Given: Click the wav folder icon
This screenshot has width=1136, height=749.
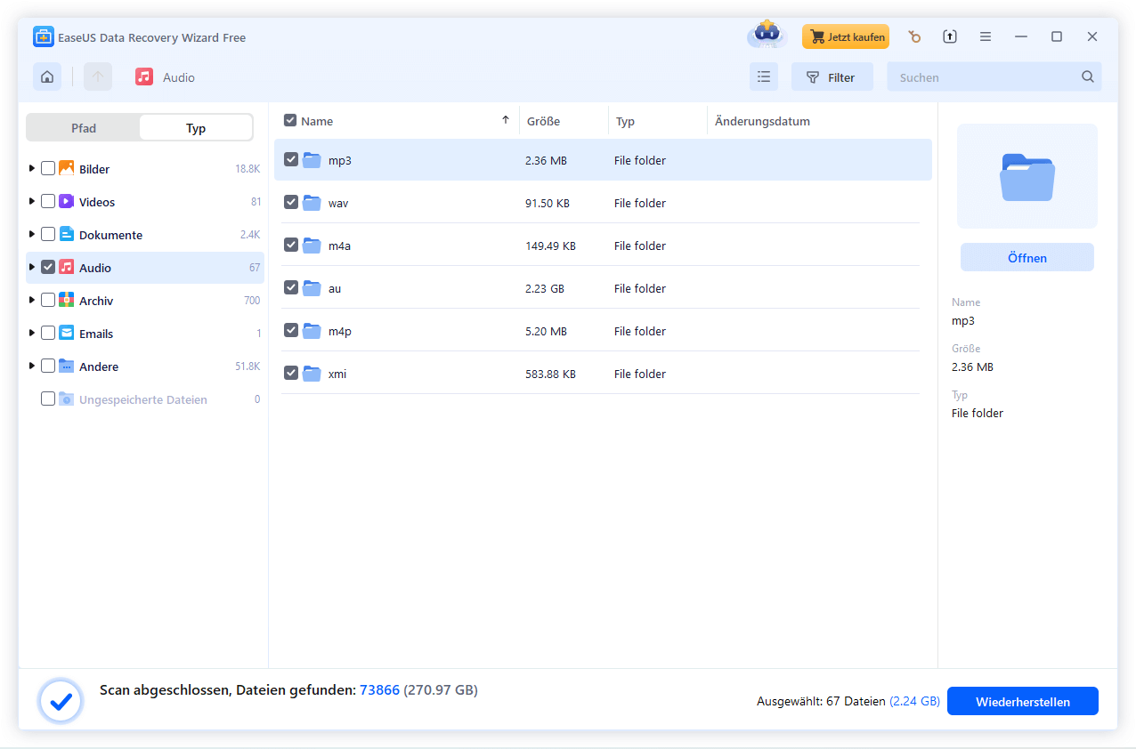Looking at the screenshot, I should click(312, 203).
